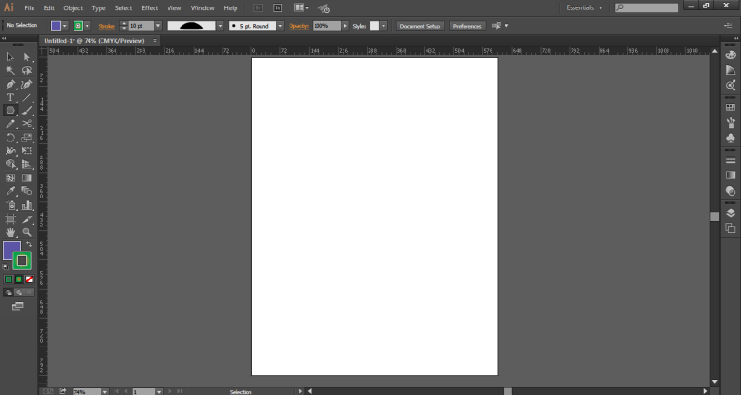Select the Pencil tool
This screenshot has height=395, width=741.
[x=10, y=124]
